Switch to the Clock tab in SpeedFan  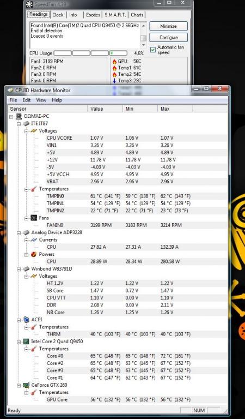click(x=58, y=15)
